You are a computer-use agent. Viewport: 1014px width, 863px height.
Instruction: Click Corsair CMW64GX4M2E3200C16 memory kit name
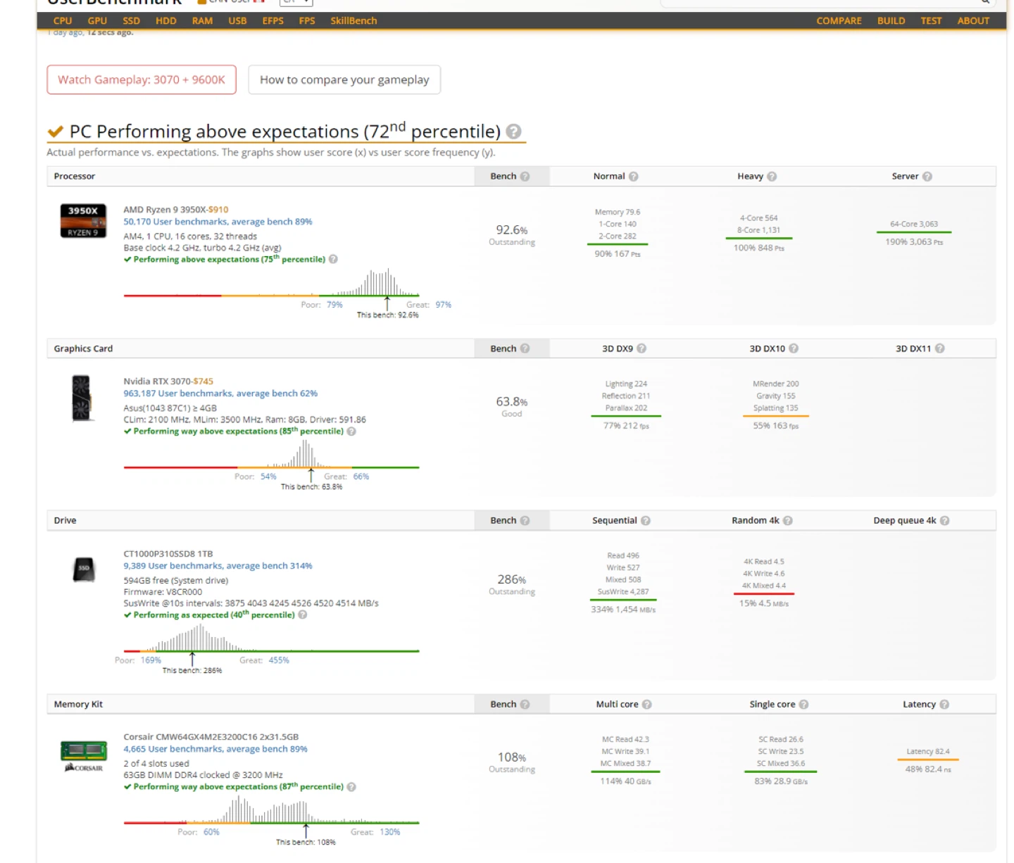pyautogui.click(x=211, y=738)
